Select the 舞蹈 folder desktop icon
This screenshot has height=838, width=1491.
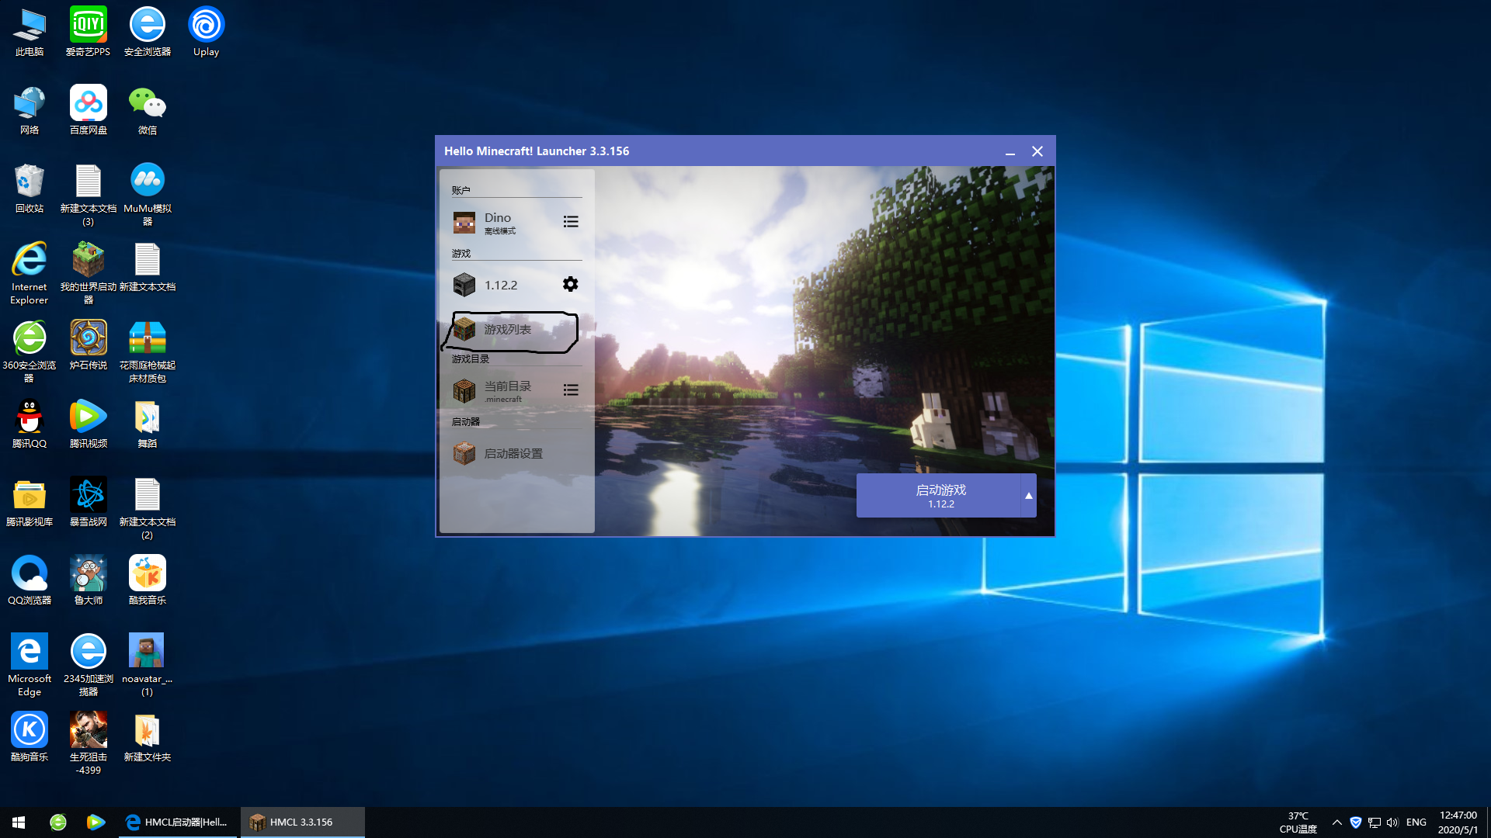pos(148,424)
